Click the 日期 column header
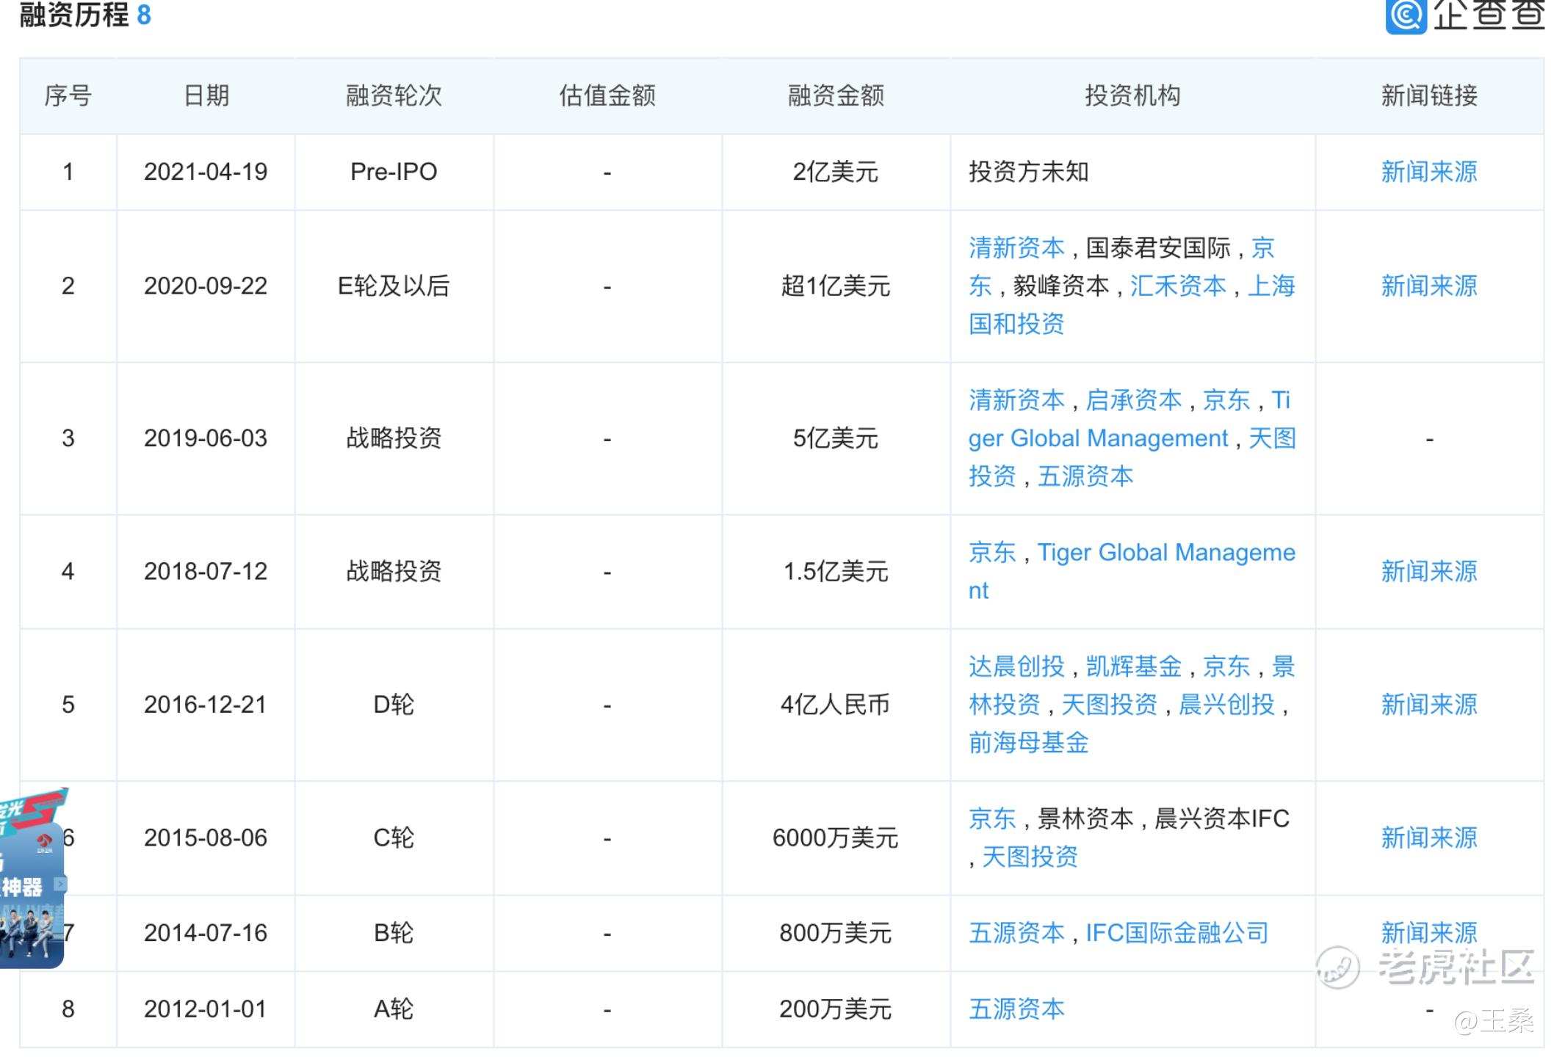 coord(206,95)
